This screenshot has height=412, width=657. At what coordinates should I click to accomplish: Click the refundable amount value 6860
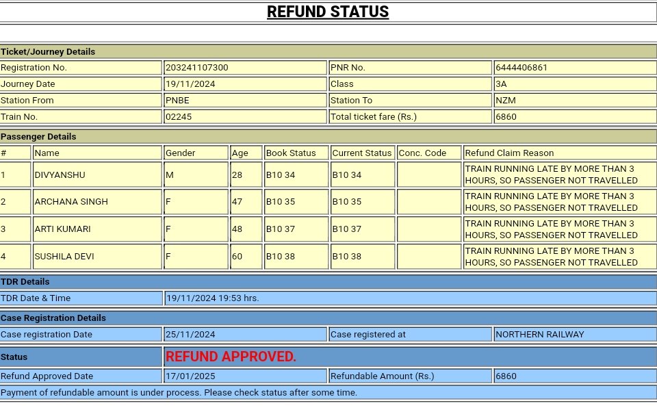[506, 376]
